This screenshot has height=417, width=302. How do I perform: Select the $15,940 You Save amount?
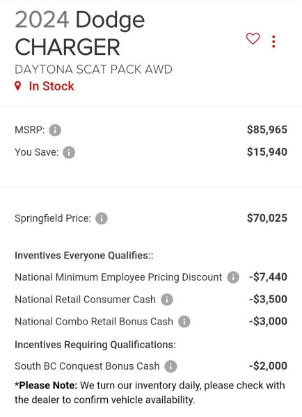point(267,152)
